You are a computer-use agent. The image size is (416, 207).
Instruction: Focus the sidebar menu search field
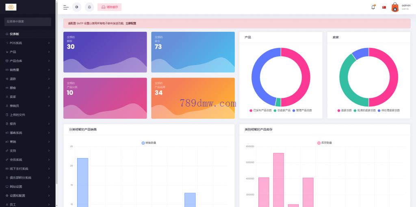pos(28,22)
